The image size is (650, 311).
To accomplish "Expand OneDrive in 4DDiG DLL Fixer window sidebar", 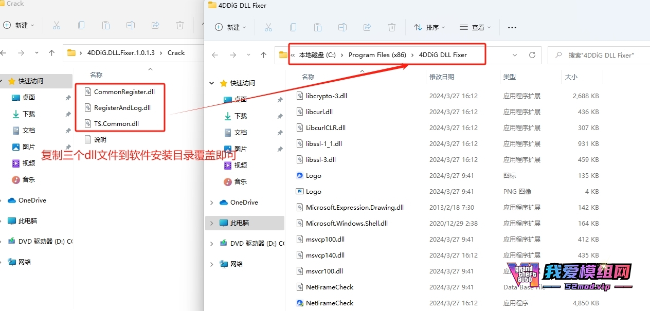I will [211, 203].
